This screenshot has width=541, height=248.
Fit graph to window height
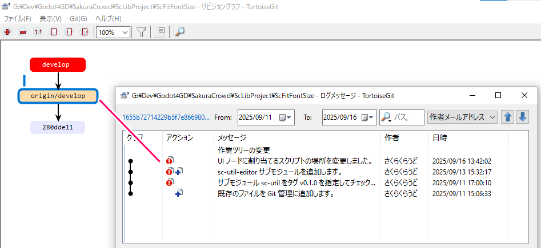[54, 32]
